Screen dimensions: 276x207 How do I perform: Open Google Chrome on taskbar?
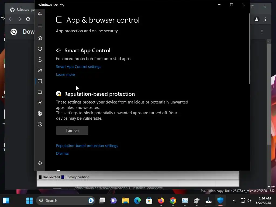[173, 201]
